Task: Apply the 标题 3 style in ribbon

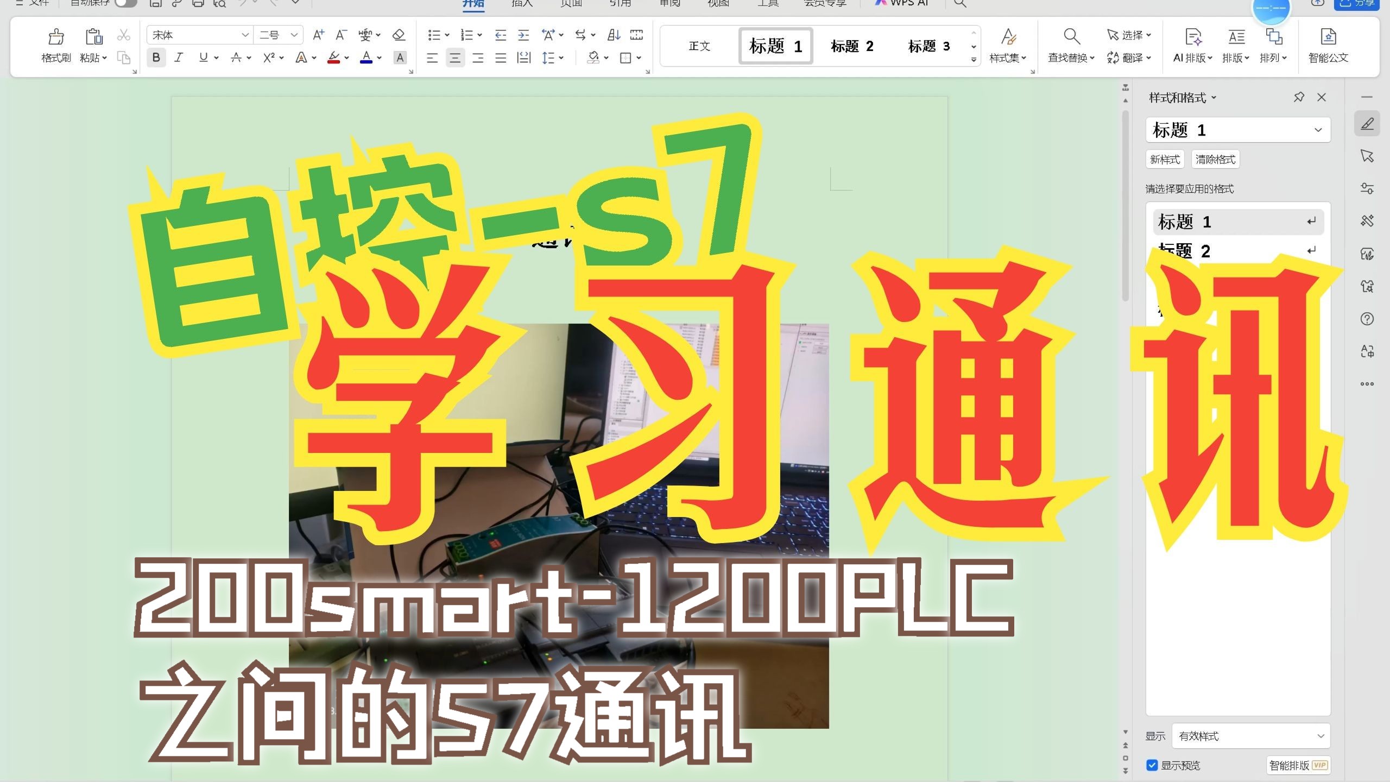Action: pyautogui.click(x=929, y=46)
